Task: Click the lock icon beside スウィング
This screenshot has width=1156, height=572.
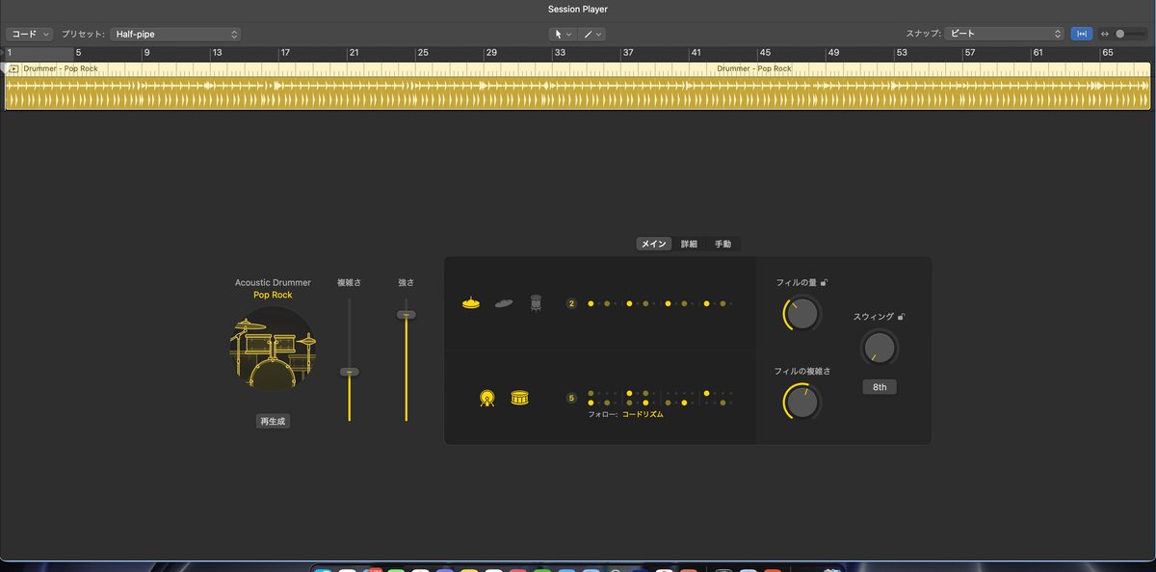Action: [x=902, y=316]
